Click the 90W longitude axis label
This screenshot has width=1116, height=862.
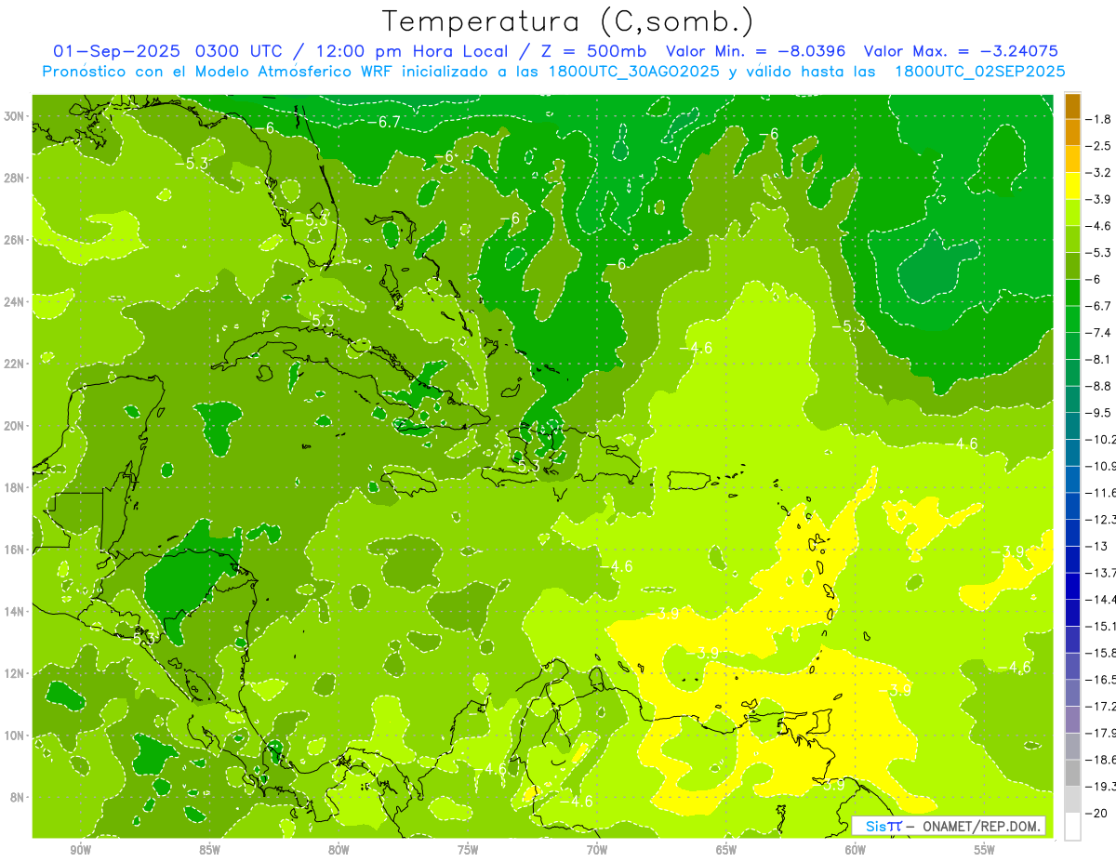(x=81, y=851)
